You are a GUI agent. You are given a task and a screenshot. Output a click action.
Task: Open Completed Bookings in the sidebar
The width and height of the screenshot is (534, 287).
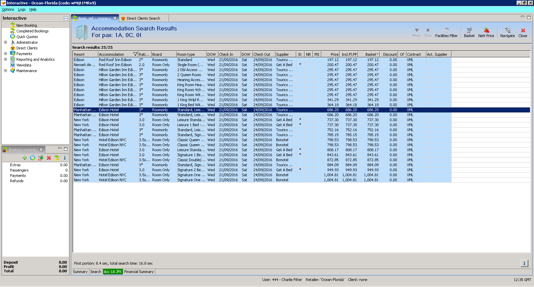tap(32, 31)
